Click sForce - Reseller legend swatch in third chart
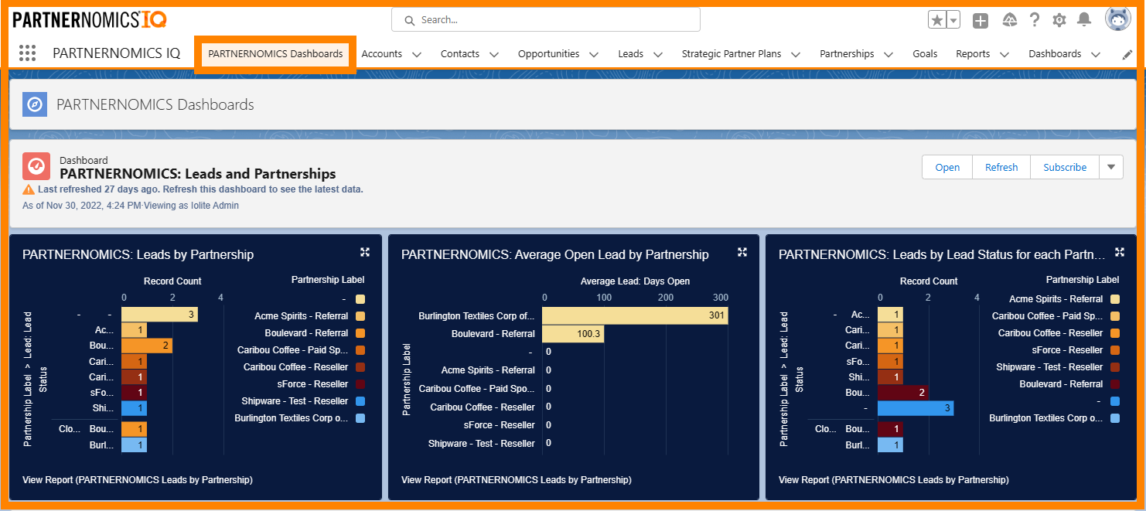Viewport: 1146px width, 511px height. click(1115, 350)
